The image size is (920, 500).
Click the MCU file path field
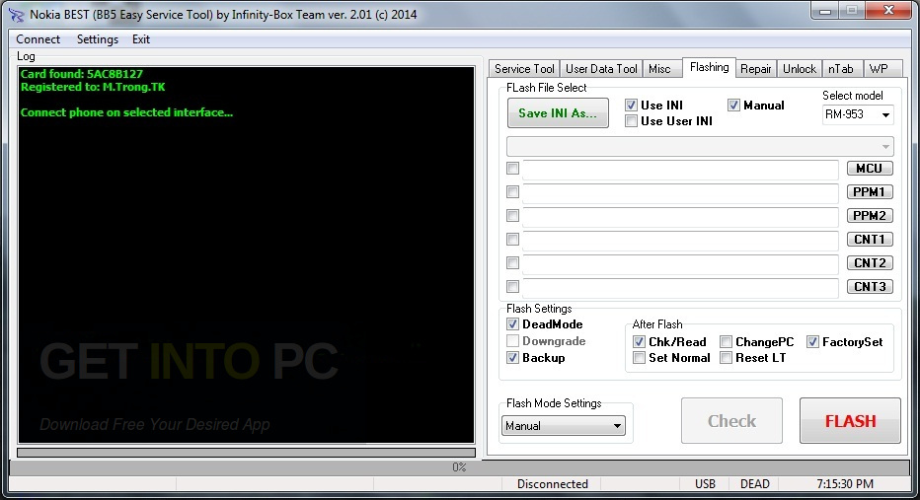[x=680, y=170]
